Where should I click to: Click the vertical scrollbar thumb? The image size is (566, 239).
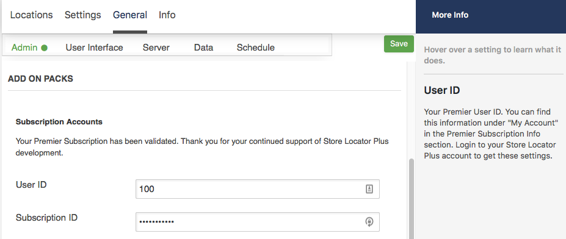(411, 199)
